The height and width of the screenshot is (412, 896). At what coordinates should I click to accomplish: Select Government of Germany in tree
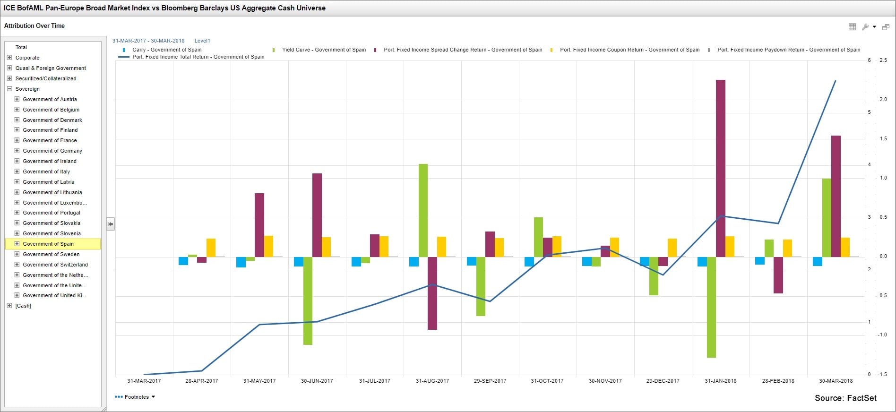(x=52, y=151)
